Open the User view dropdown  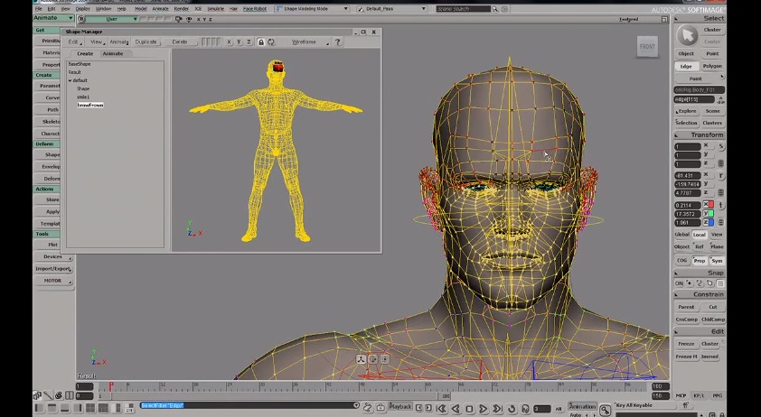[112, 19]
